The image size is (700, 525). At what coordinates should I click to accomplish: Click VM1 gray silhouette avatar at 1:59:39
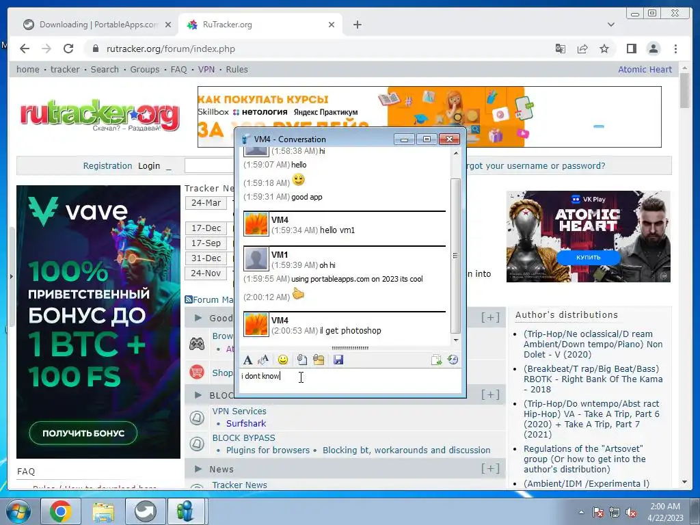[256, 258]
